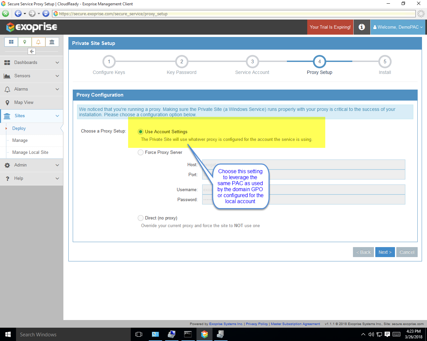Open the Admin menu
Screen dimensions: 427x341
coord(32,165)
